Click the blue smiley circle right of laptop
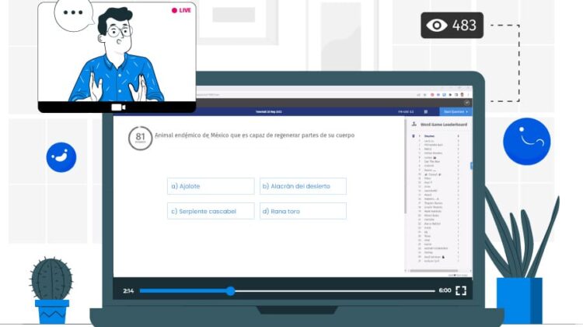This screenshot has height=327, width=583. [x=526, y=141]
